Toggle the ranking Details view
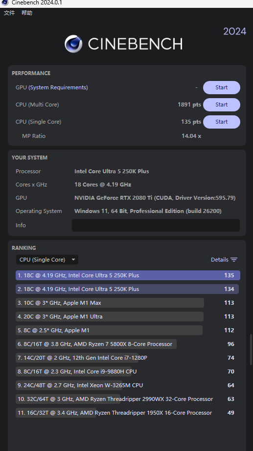The width and height of the screenshot is (253, 451). (x=224, y=260)
